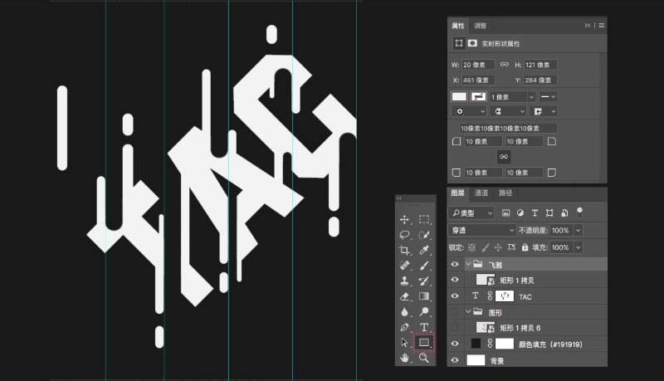Open the 不透明度 opacity dropdown arrow
The image size is (664, 381).
578,230
